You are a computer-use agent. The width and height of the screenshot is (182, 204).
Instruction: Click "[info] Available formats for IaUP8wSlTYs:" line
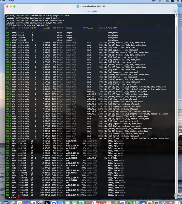click(27, 25)
